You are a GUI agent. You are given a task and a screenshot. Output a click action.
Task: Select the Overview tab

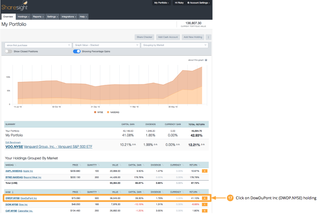(8, 17)
